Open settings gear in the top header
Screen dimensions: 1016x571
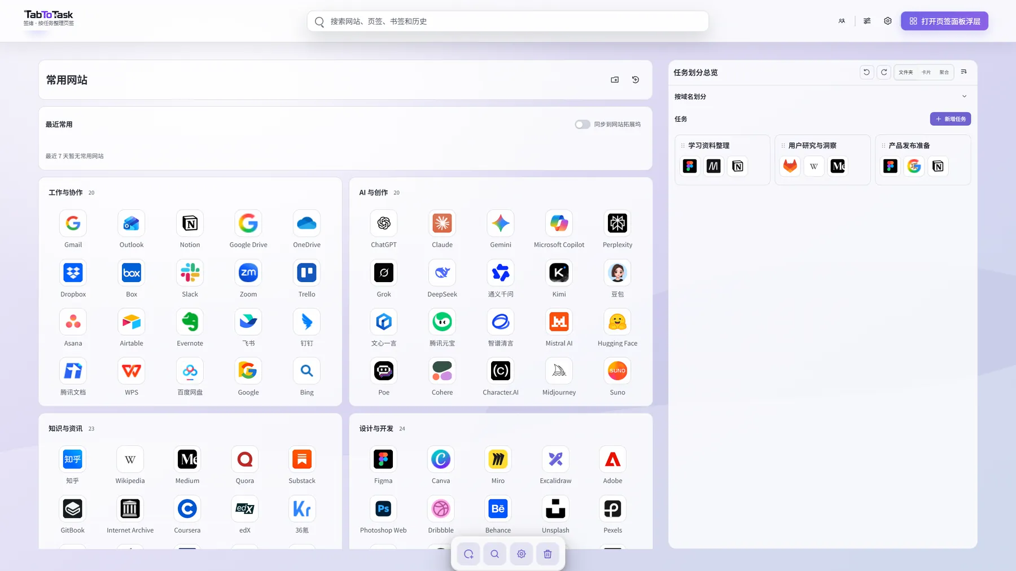tap(888, 21)
